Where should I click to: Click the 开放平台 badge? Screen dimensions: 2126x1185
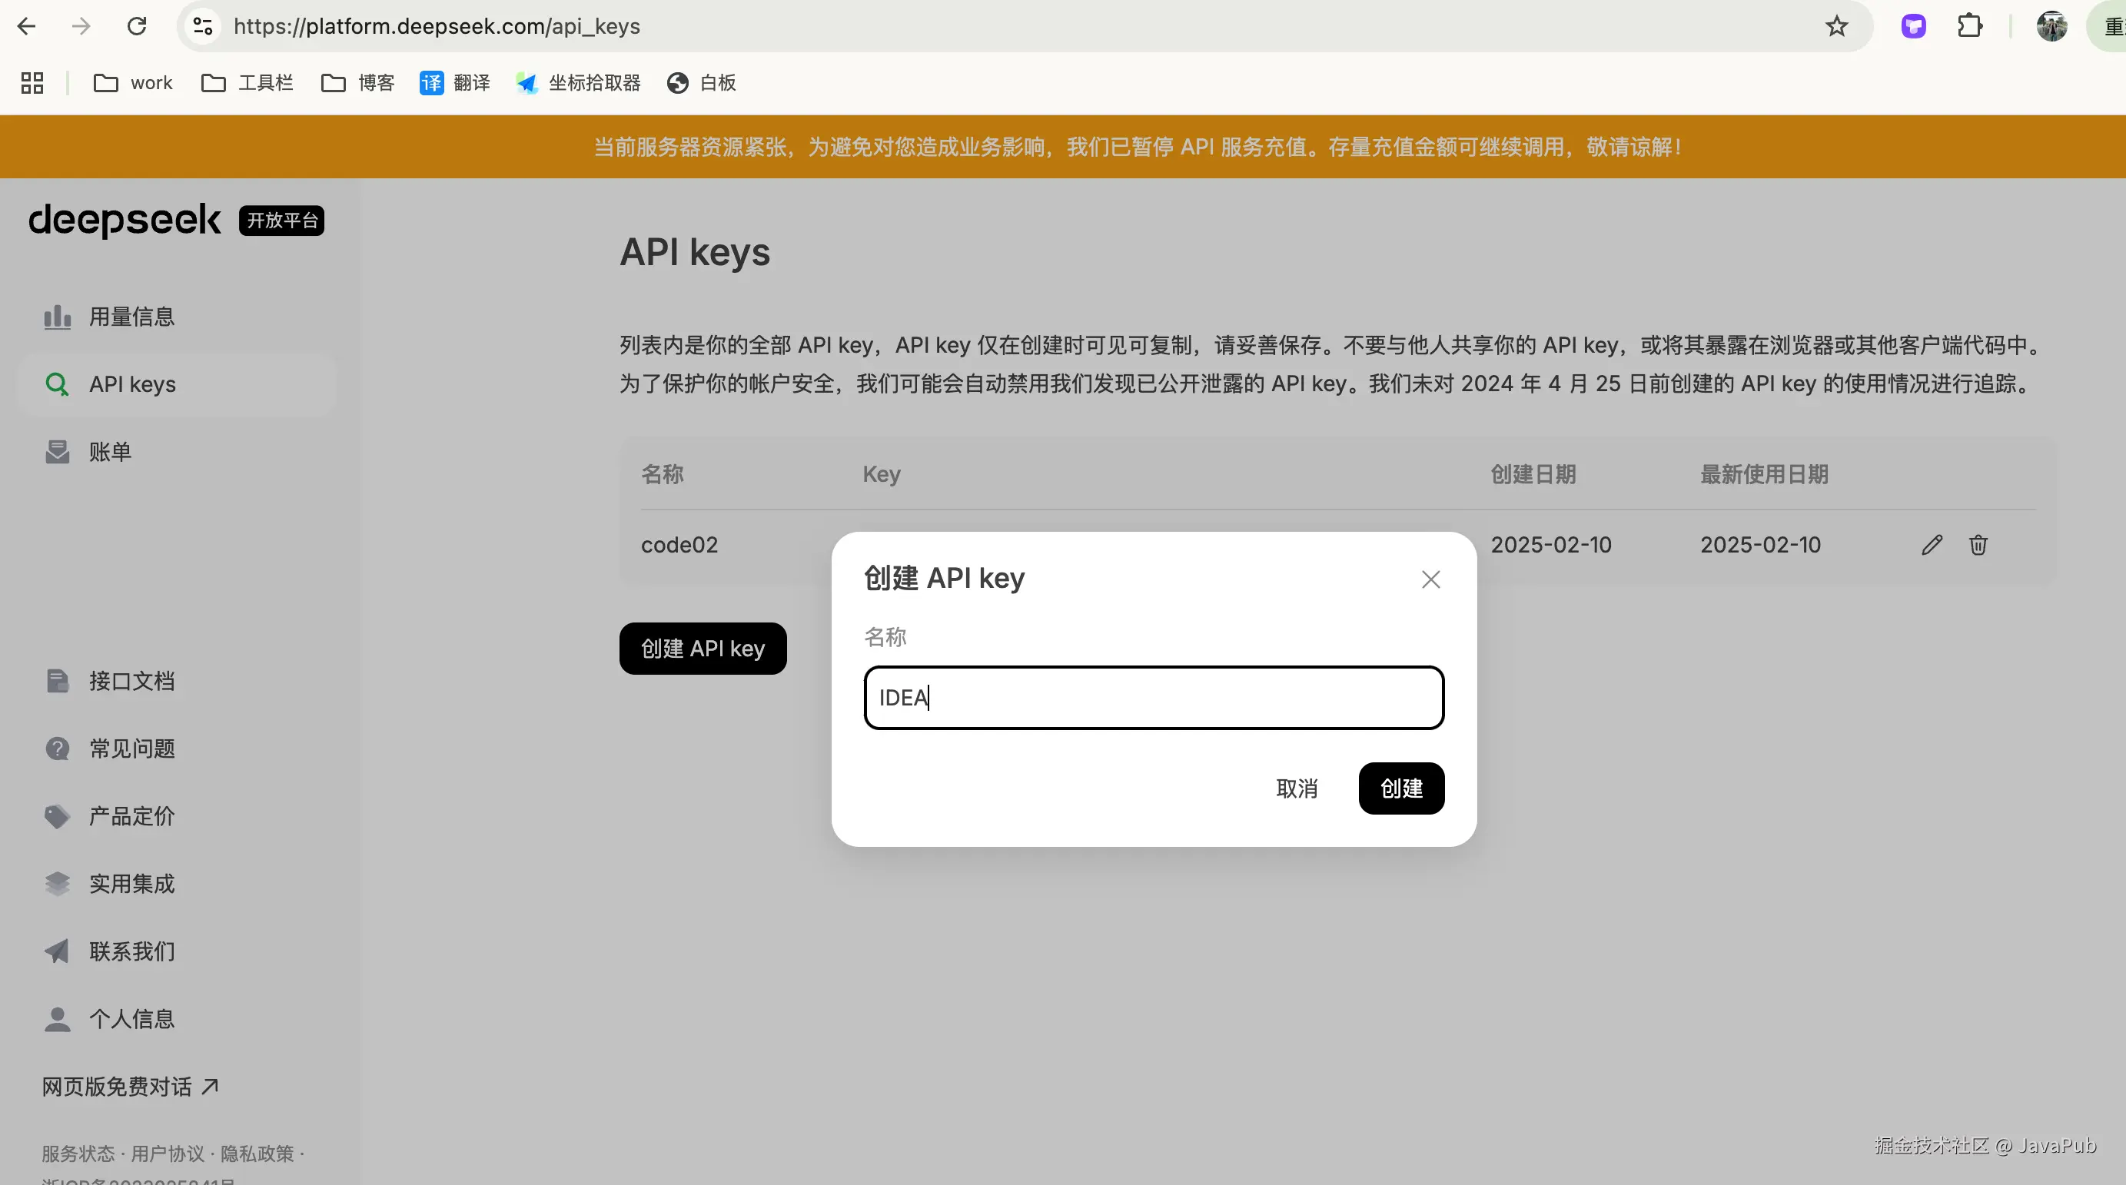pos(281,221)
